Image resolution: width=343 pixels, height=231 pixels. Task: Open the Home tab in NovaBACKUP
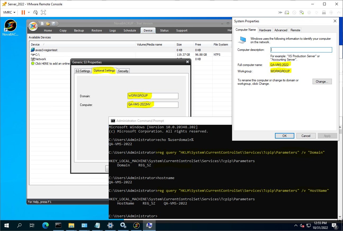[48, 30]
